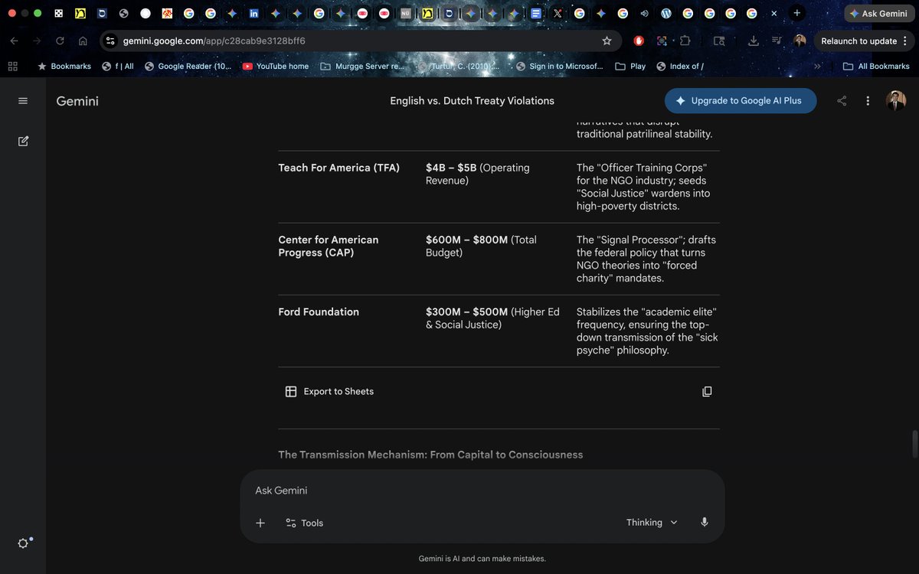The height and width of the screenshot is (574, 919).
Task: Click the Export to Sheets button
Action: [329, 391]
